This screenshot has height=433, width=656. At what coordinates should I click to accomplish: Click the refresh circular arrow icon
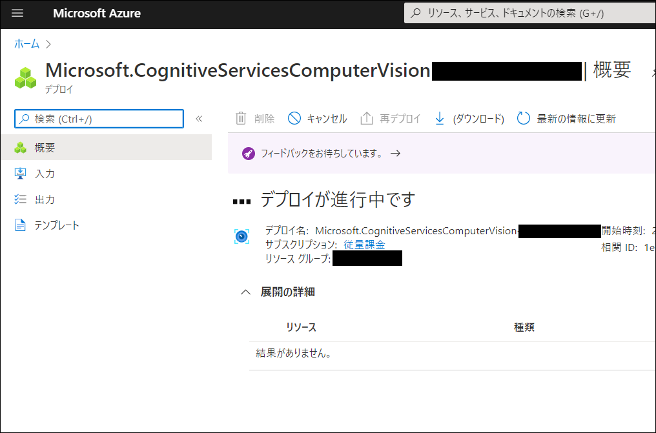(x=524, y=119)
